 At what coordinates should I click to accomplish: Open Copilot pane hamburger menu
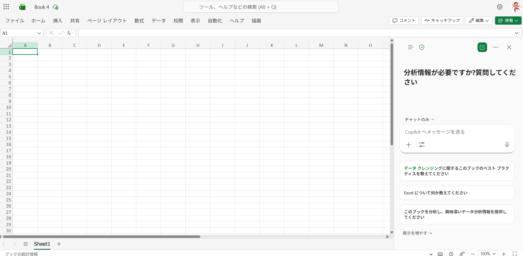pos(410,47)
